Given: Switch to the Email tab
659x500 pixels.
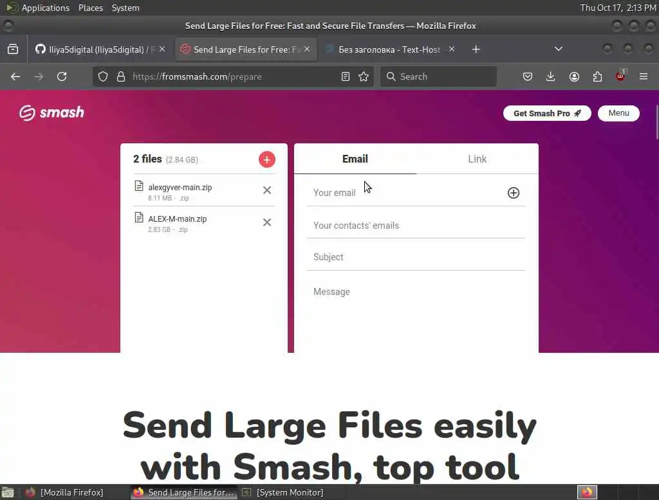Looking at the screenshot, I should click(355, 159).
